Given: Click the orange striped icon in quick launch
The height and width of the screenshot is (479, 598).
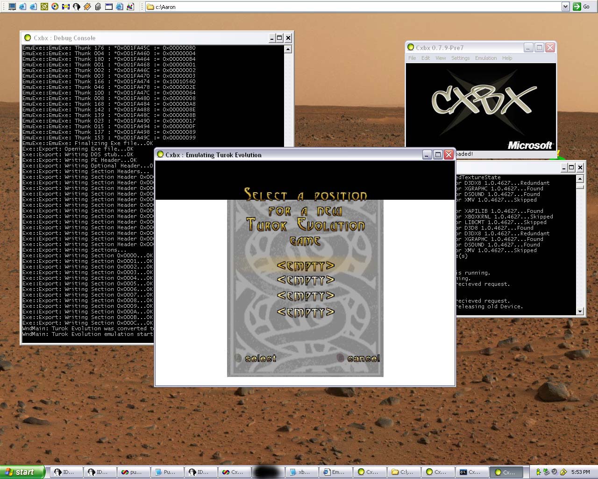Looking at the screenshot, I should click(x=87, y=7).
